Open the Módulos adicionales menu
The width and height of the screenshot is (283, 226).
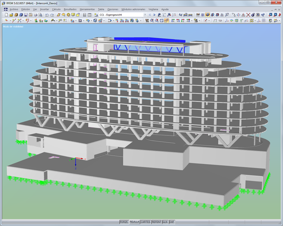pos(133,9)
